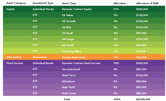166x101 pixels.
Task: Select the Alternatives category cell
Action: tap(14, 57)
